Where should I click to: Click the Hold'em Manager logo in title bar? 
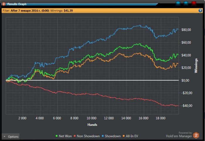4,4
